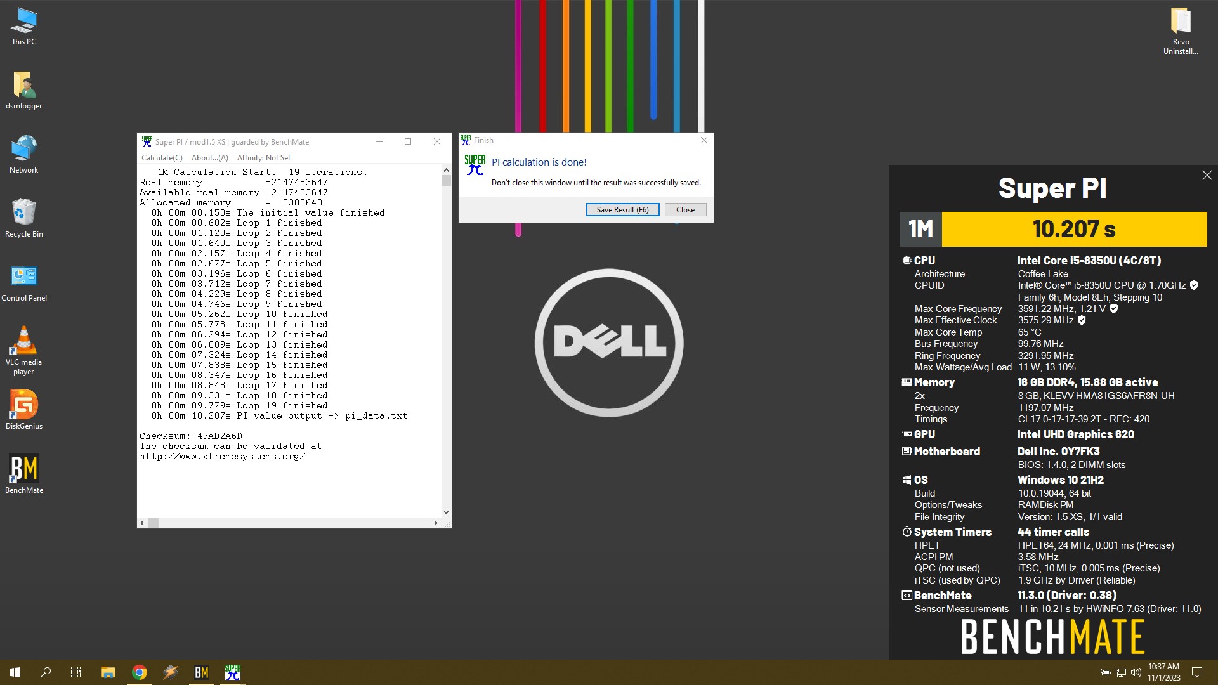Screen dimensions: 1218x685
Task: Click the PI calculation is done! message
Action: (539, 162)
